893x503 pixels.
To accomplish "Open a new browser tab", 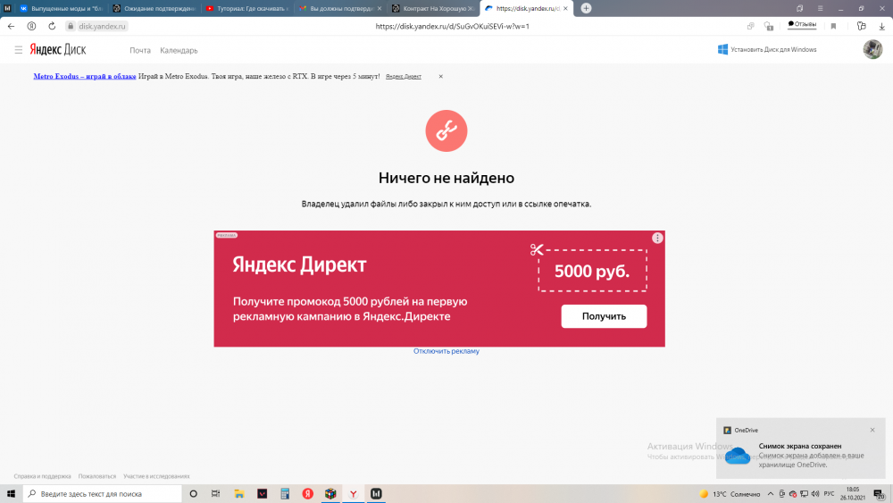I will pyautogui.click(x=586, y=8).
